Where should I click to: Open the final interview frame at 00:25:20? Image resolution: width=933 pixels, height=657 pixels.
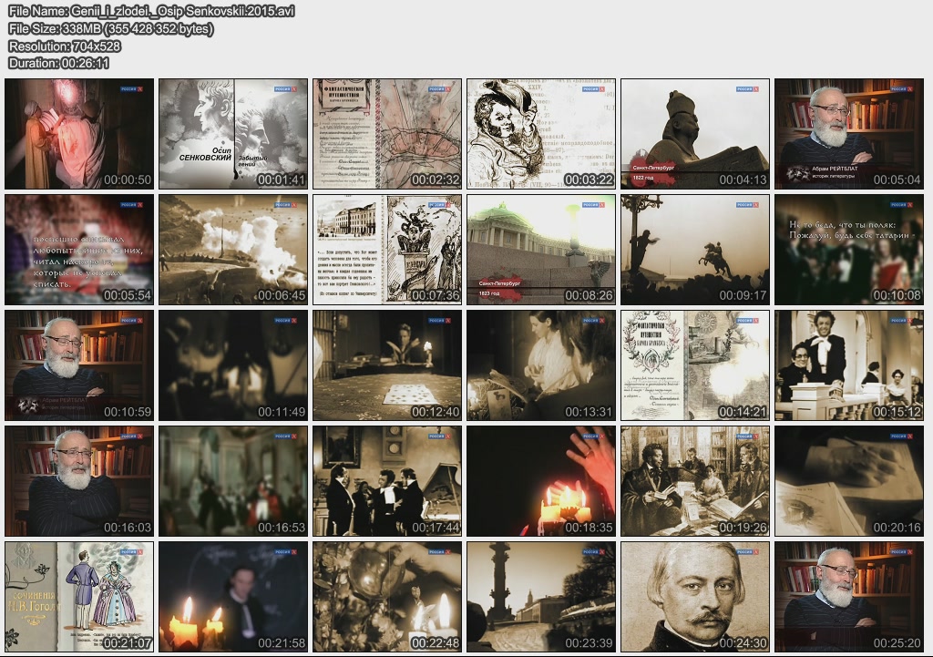coord(849,597)
